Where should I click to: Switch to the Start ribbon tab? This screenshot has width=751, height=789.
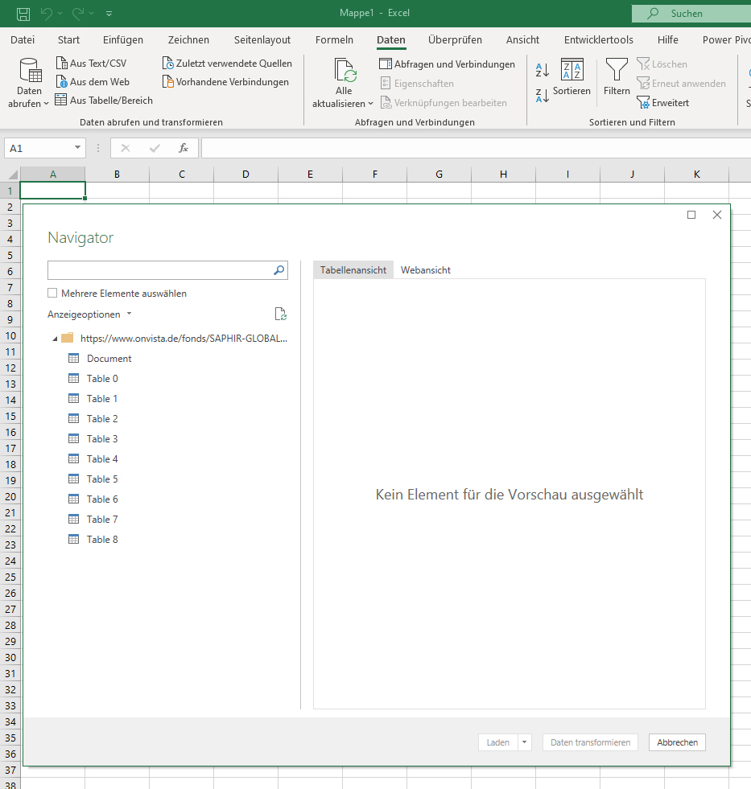click(x=68, y=39)
